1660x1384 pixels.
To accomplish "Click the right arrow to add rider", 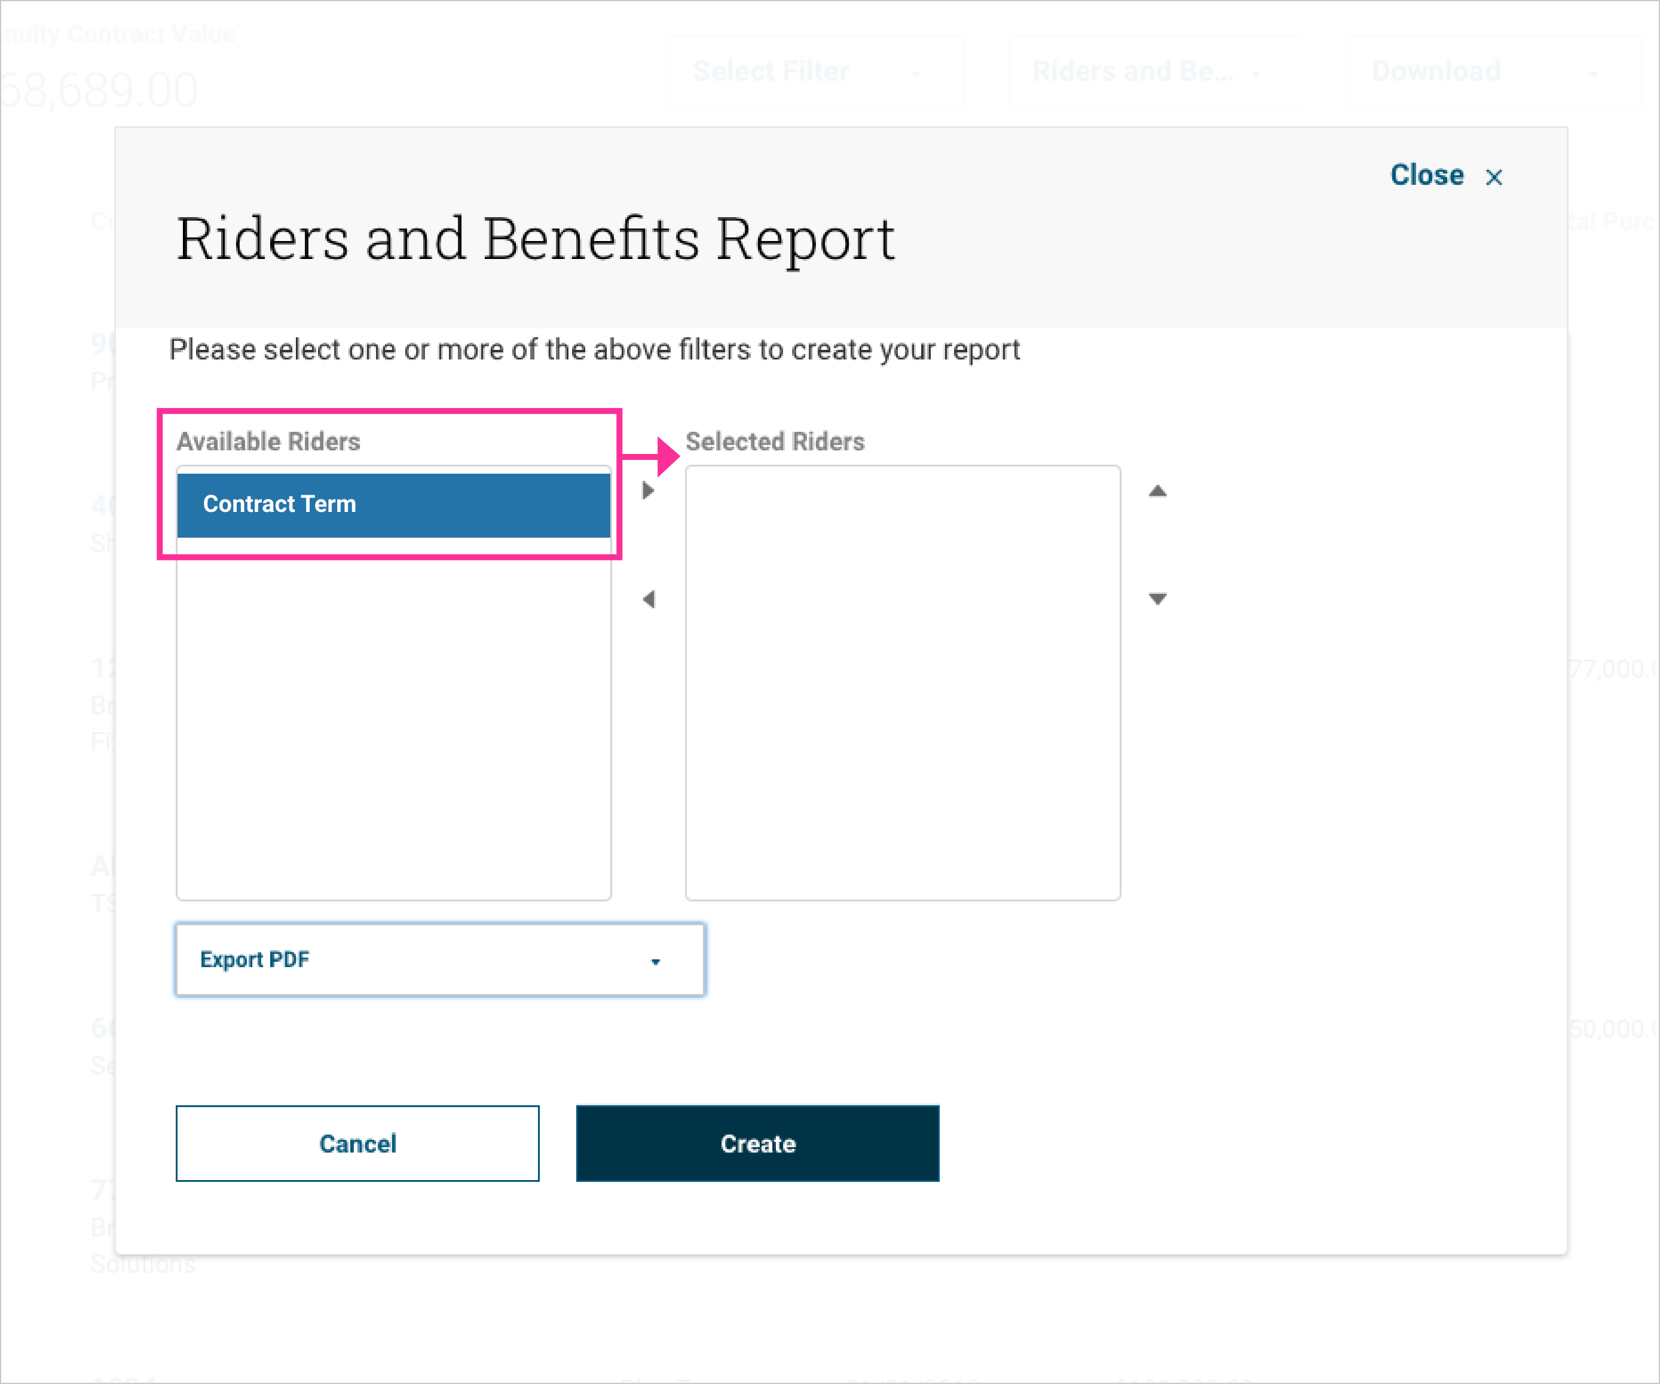I will tap(648, 490).
